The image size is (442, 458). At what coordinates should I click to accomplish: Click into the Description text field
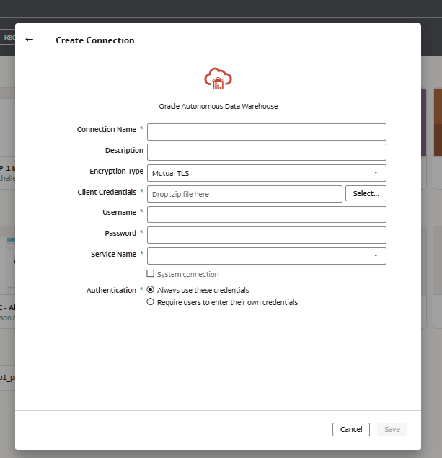(267, 152)
